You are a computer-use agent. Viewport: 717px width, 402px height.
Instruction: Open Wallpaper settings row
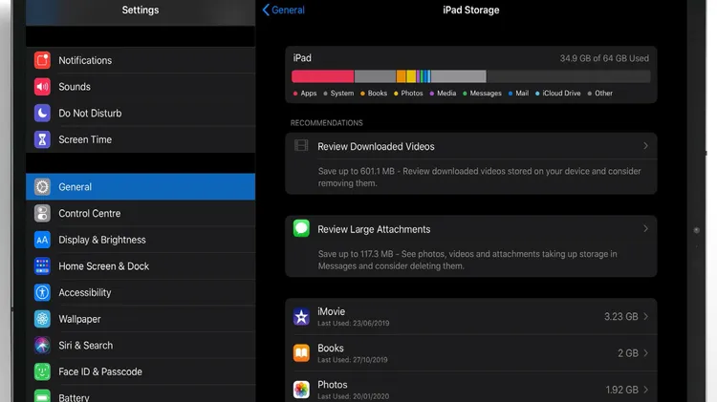point(141,319)
